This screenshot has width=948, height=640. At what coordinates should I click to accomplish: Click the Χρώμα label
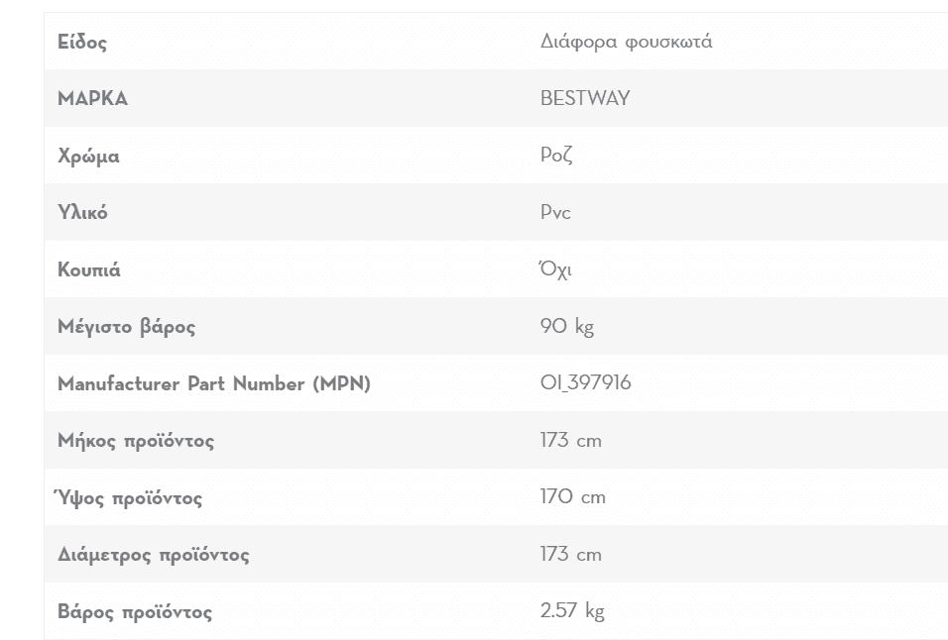coord(88,156)
